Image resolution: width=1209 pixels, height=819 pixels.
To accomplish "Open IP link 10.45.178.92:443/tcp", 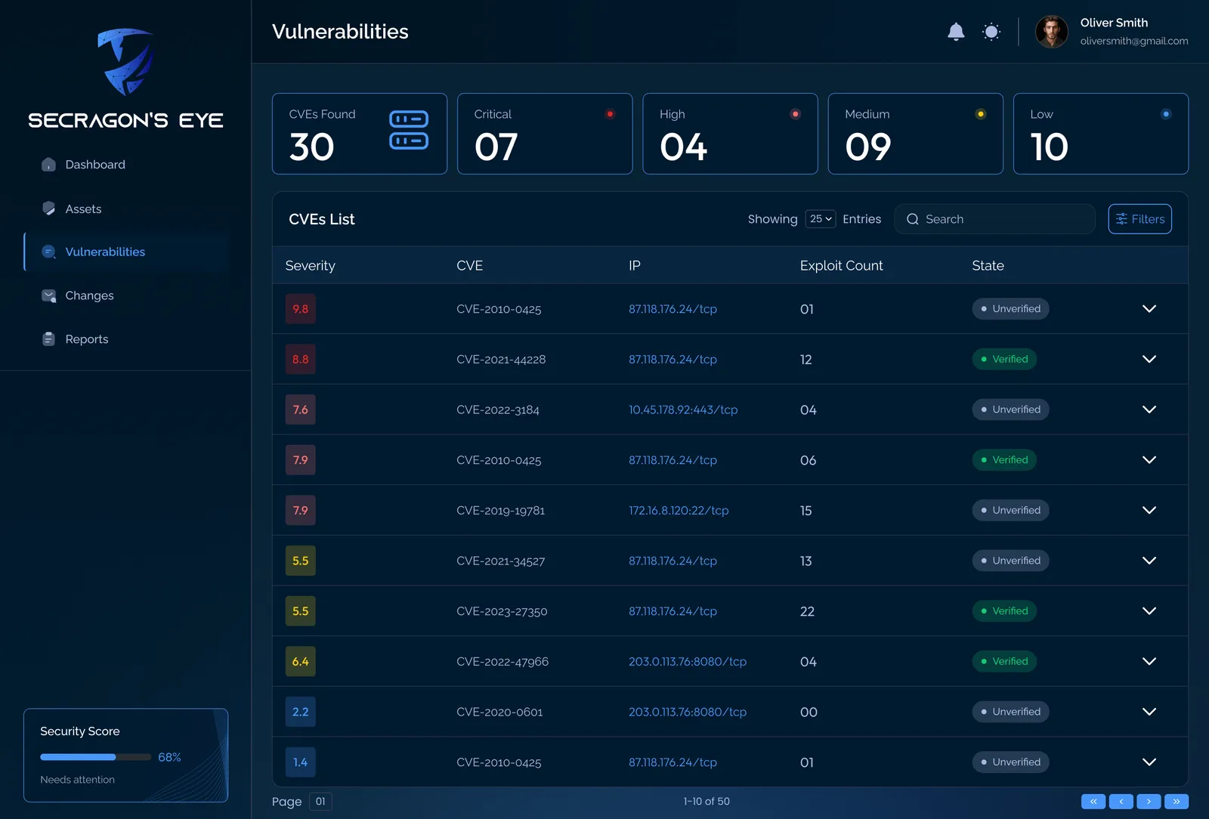I will pyautogui.click(x=683, y=409).
